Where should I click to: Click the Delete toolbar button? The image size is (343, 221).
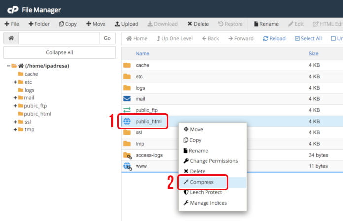coord(198,24)
